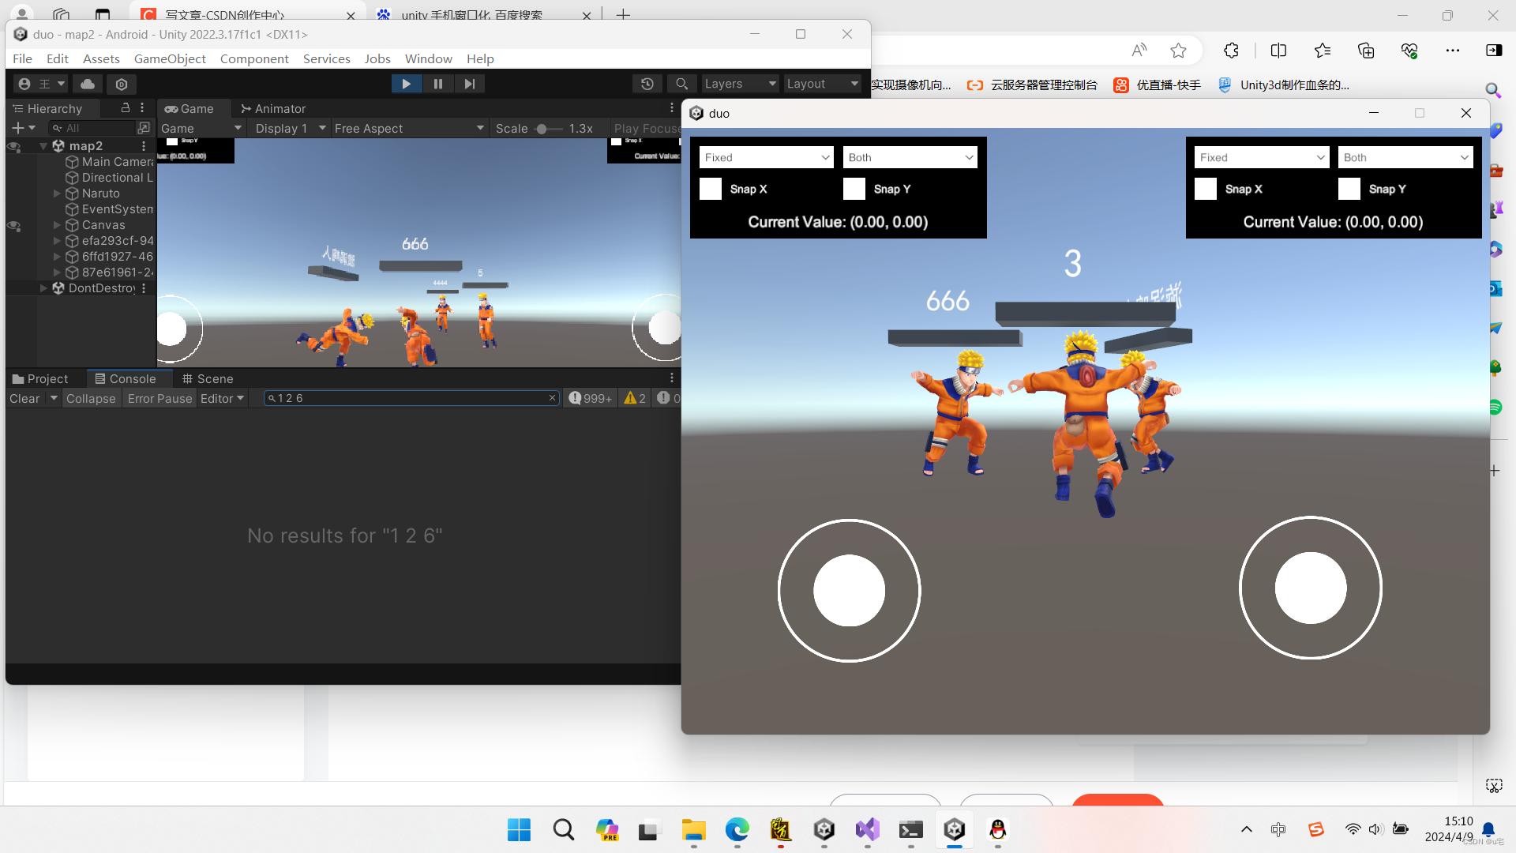Change the 'Both' dropdown in duo window
This screenshot has width=1516, height=853.
tap(910, 156)
